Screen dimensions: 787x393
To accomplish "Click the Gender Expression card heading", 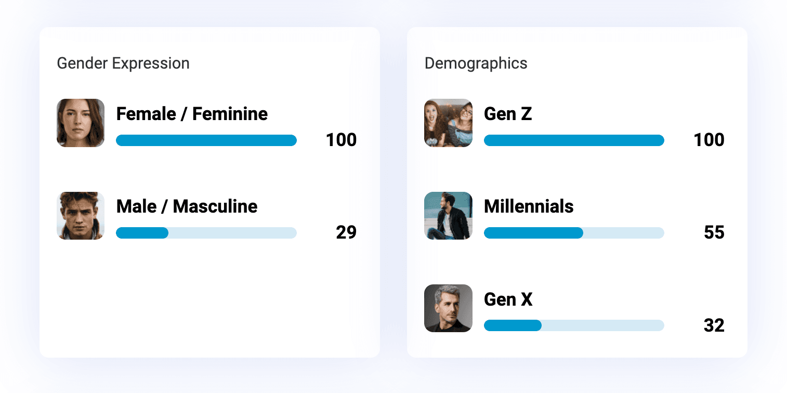I will [123, 63].
